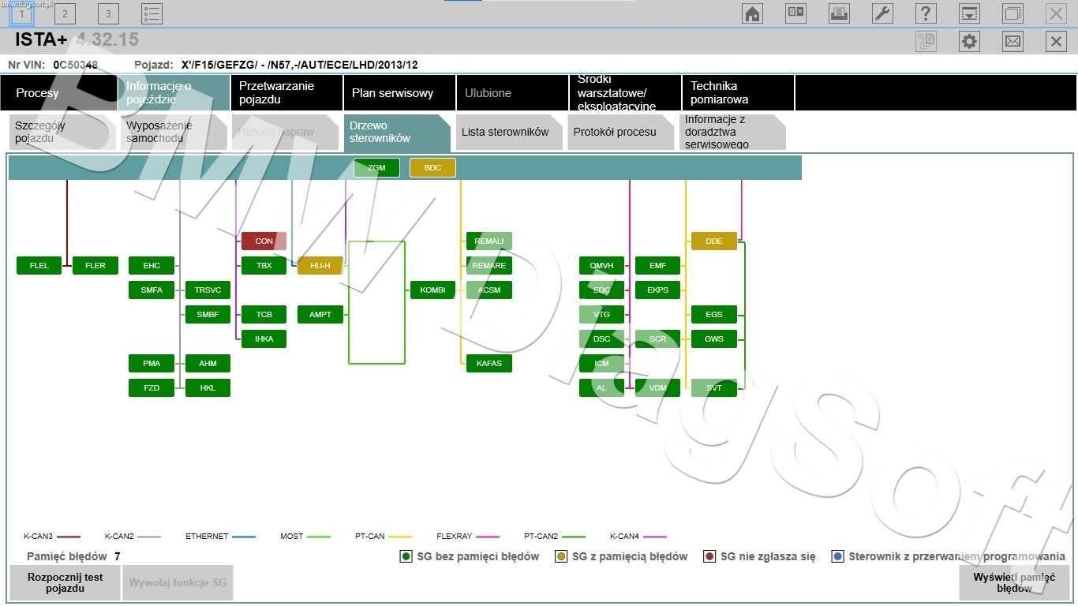
Task: Click the operations list icon
Action: tap(152, 13)
